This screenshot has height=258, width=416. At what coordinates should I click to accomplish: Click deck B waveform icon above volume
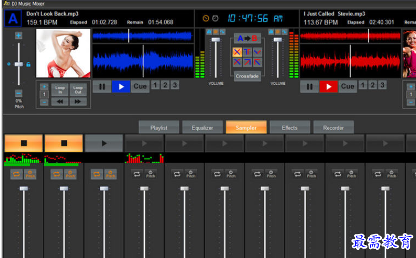(x=285, y=32)
